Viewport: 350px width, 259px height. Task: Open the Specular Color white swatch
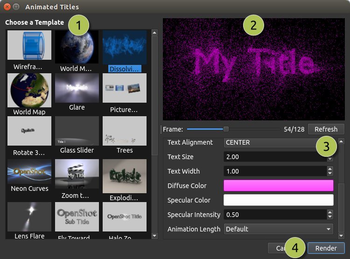tap(279, 200)
